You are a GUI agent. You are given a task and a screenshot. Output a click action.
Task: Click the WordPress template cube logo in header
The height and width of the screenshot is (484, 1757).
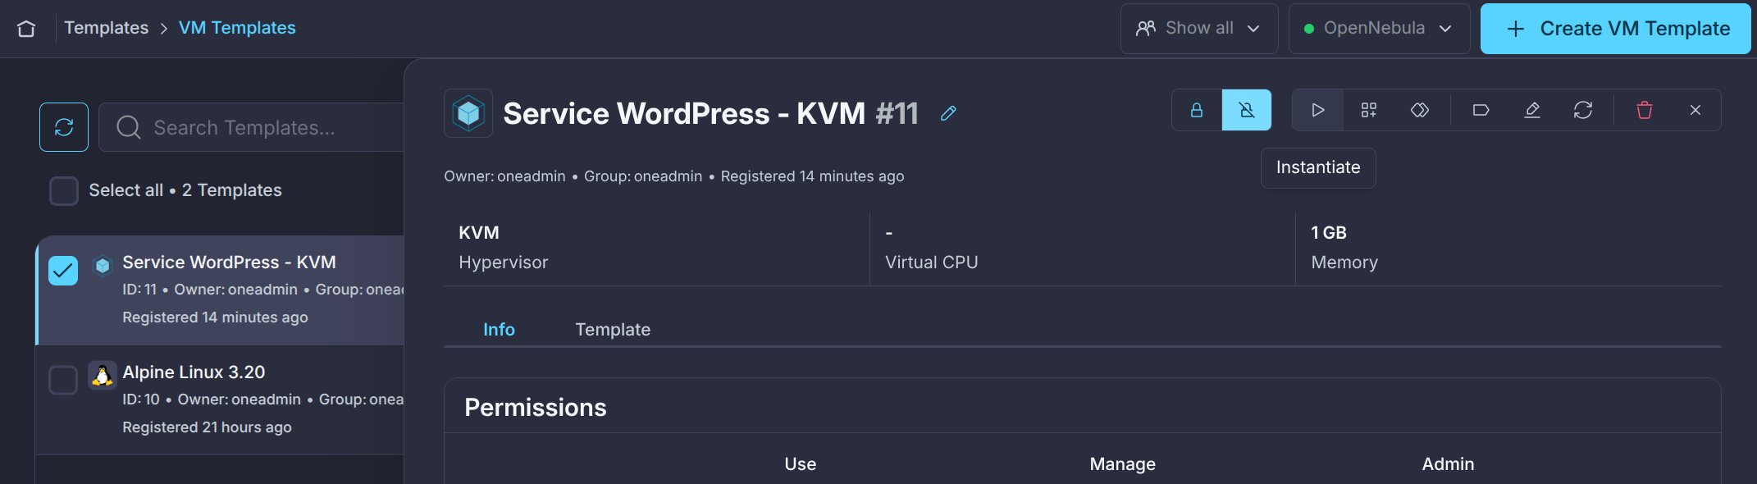click(x=468, y=113)
